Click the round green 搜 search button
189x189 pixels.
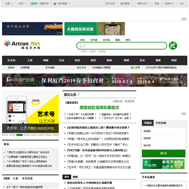[173, 46]
